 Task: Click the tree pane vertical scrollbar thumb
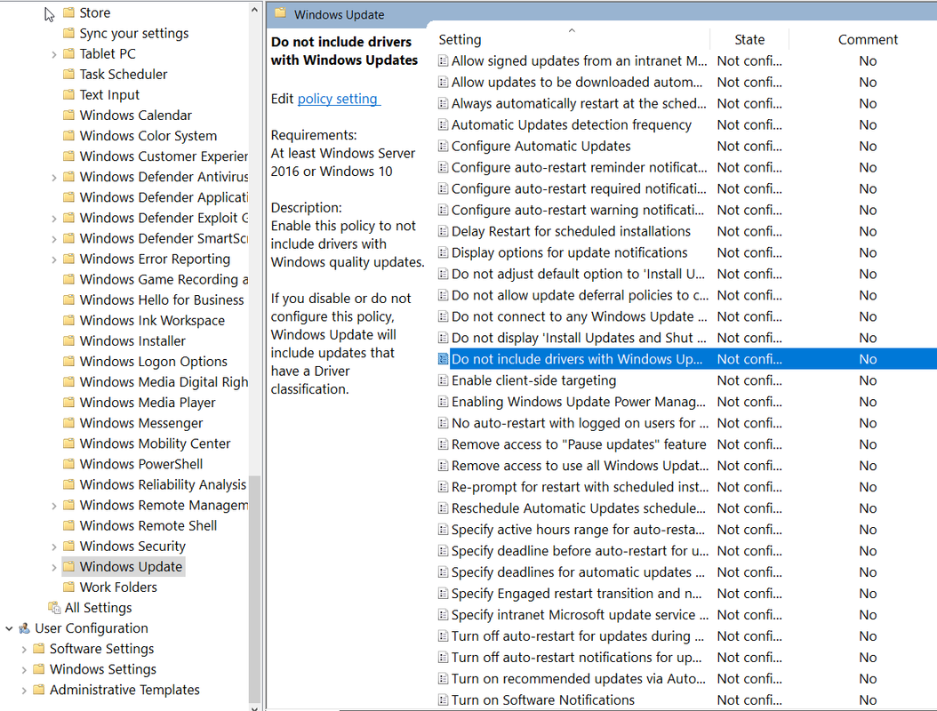(254, 588)
